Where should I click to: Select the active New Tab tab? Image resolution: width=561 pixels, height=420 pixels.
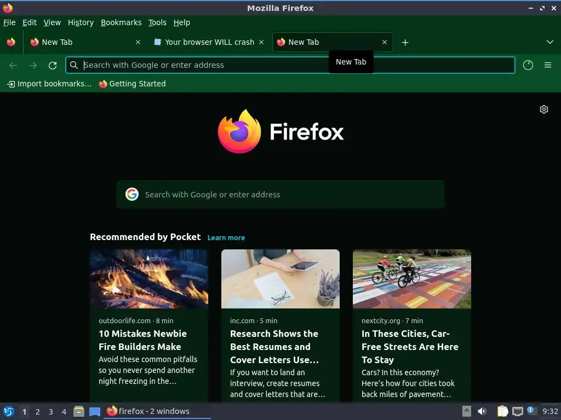point(333,42)
